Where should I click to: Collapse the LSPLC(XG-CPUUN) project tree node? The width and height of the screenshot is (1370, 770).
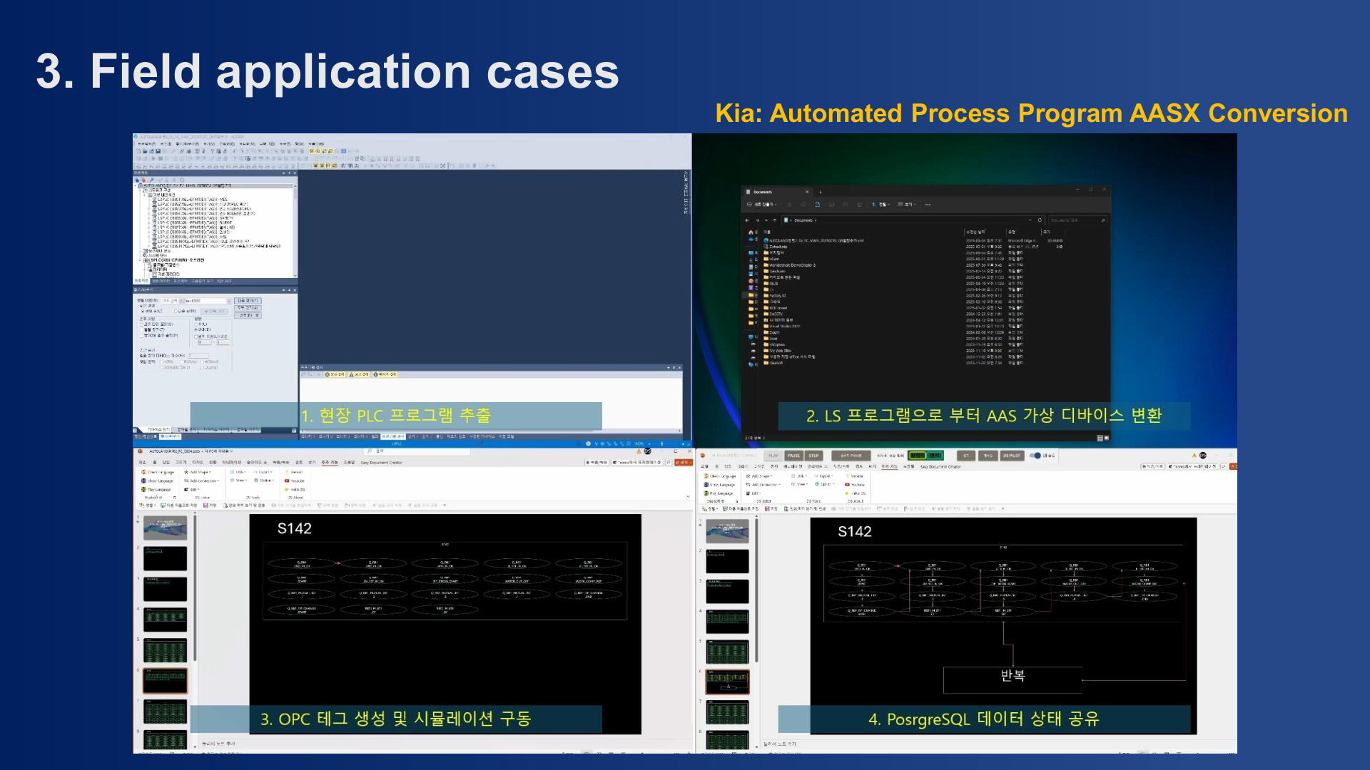tap(140, 260)
